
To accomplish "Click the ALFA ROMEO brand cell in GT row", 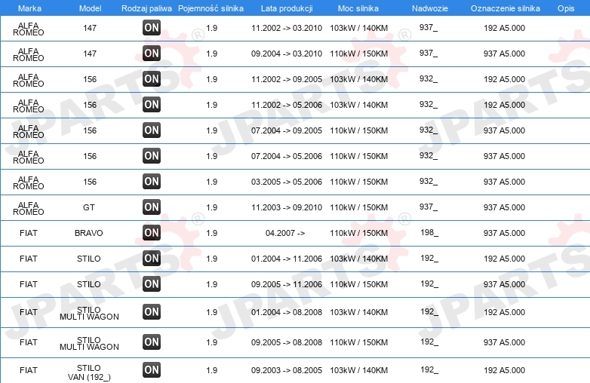I will tap(29, 208).
